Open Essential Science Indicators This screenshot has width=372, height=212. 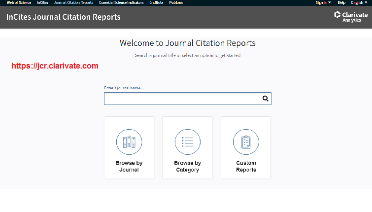[x=121, y=2]
